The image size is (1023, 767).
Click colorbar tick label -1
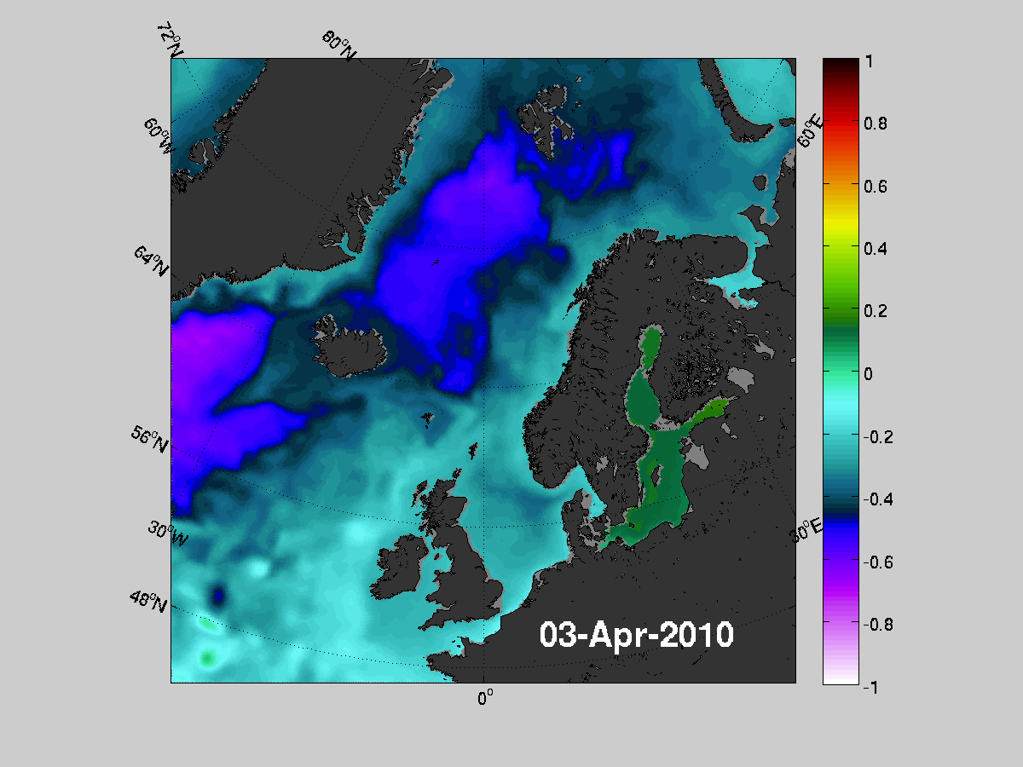(x=870, y=686)
